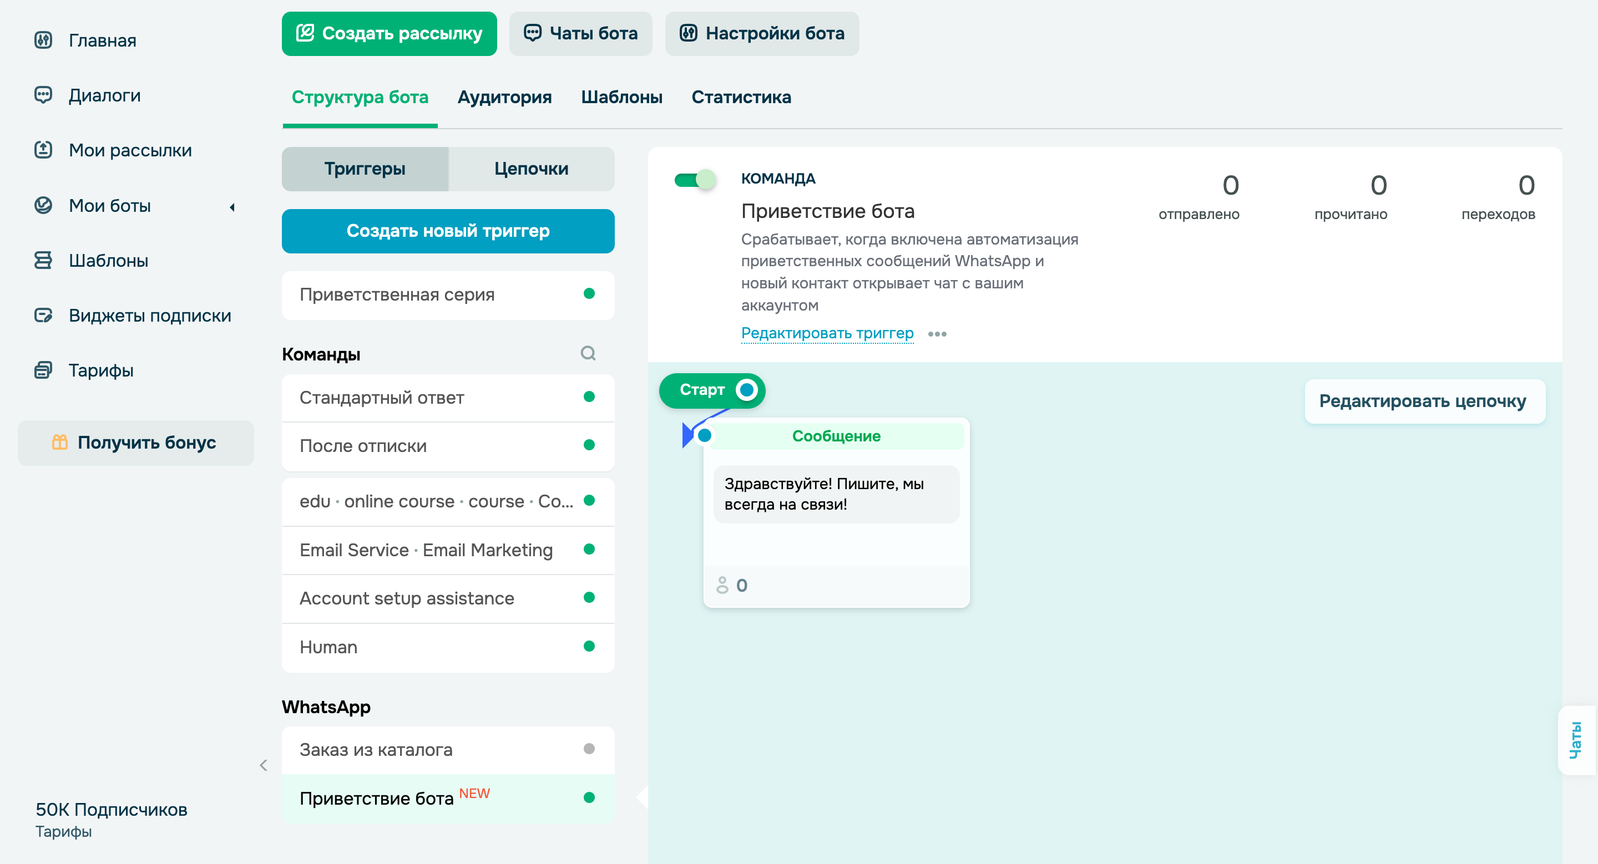
Task: Click the gray status dot for Заказ из каталога
Action: point(589,749)
